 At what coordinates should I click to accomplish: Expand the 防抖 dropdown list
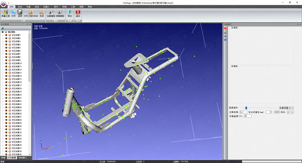[x=290, y=112]
